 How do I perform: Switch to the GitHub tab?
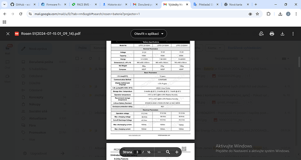pos(23,4)
